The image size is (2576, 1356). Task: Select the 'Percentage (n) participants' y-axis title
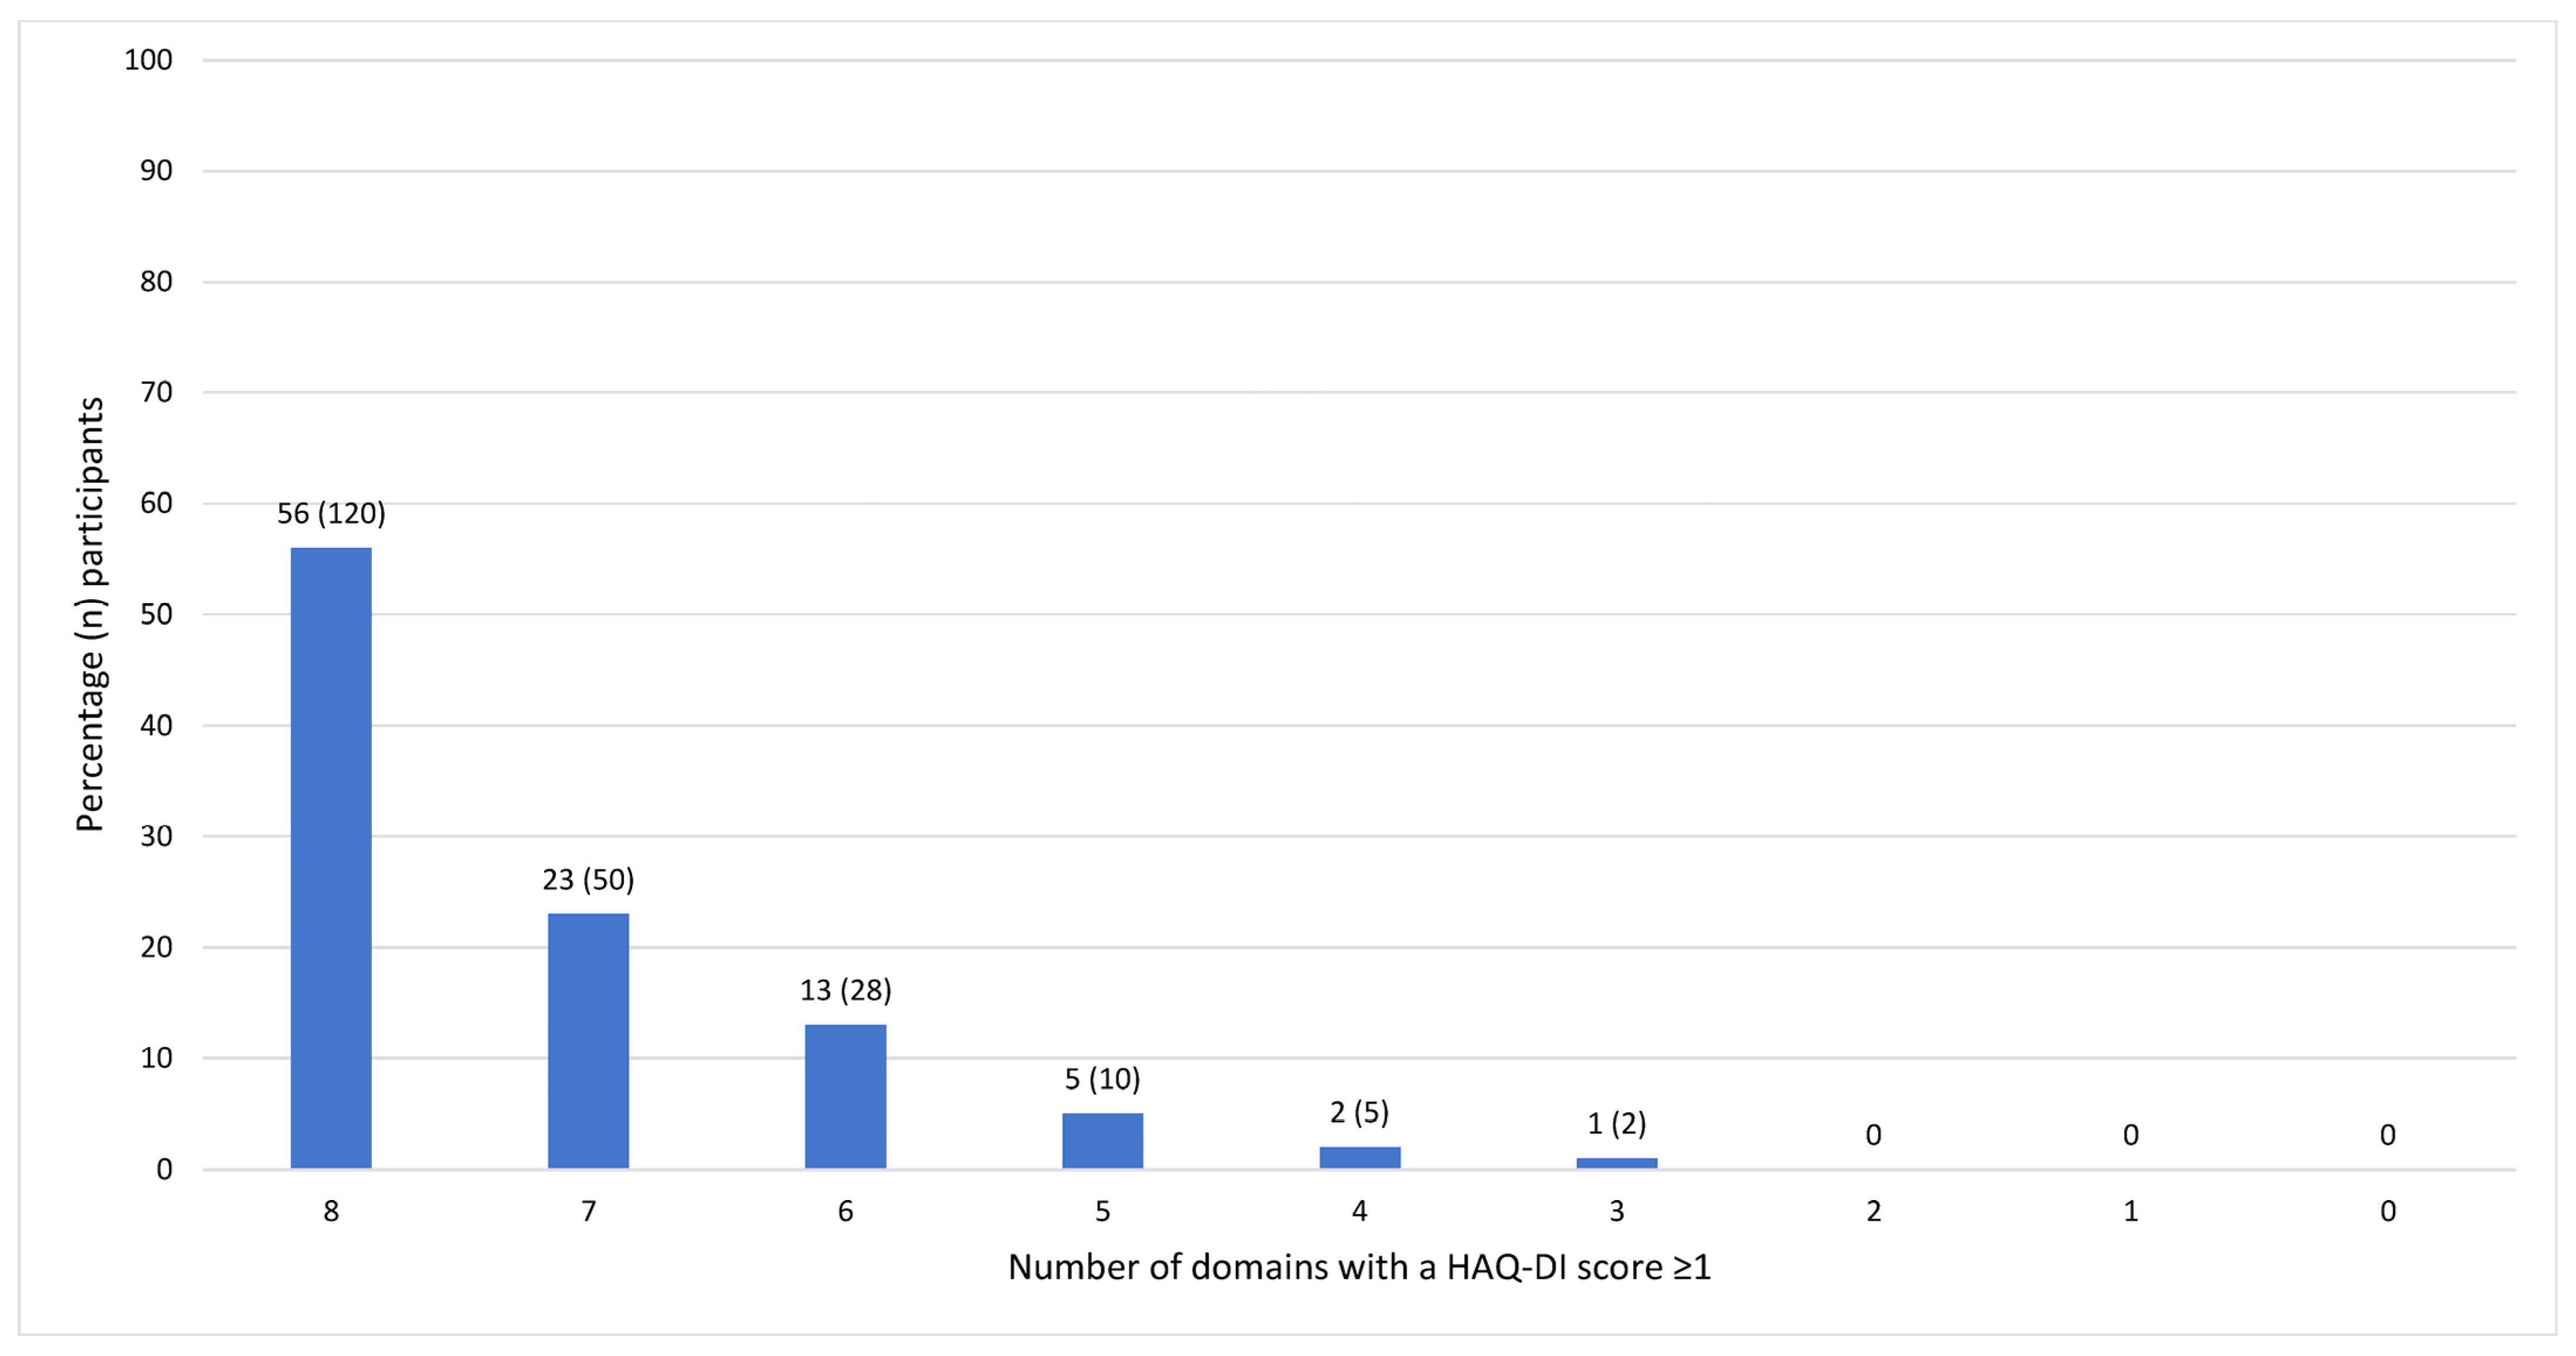(x=90, y=614)
